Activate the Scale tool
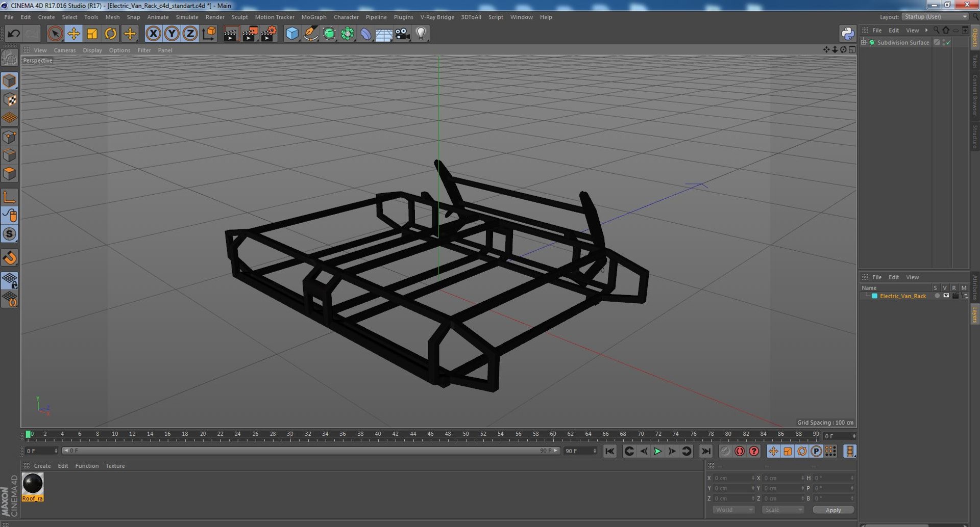Viewport: 980px width, 527px height. [92, 34]
